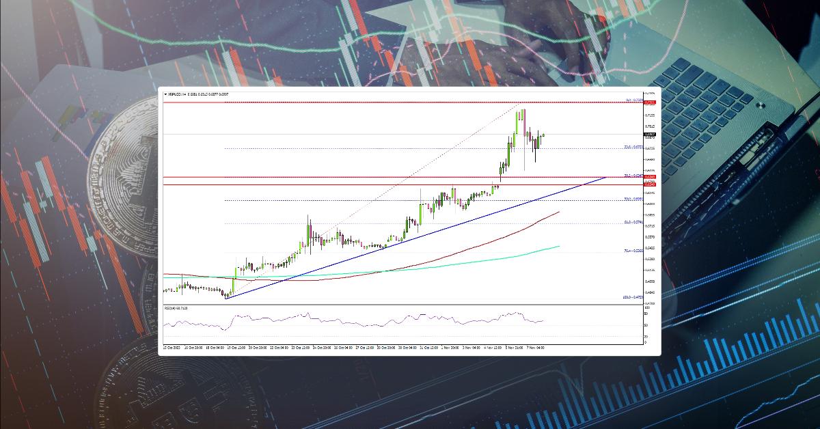Click the 0.7155 price axis label
This screenshot has width=820, height=429.
(649, 114)
